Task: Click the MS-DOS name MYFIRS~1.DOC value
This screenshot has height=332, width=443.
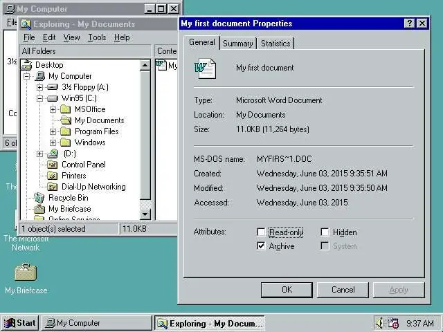Action: [284, 159]
